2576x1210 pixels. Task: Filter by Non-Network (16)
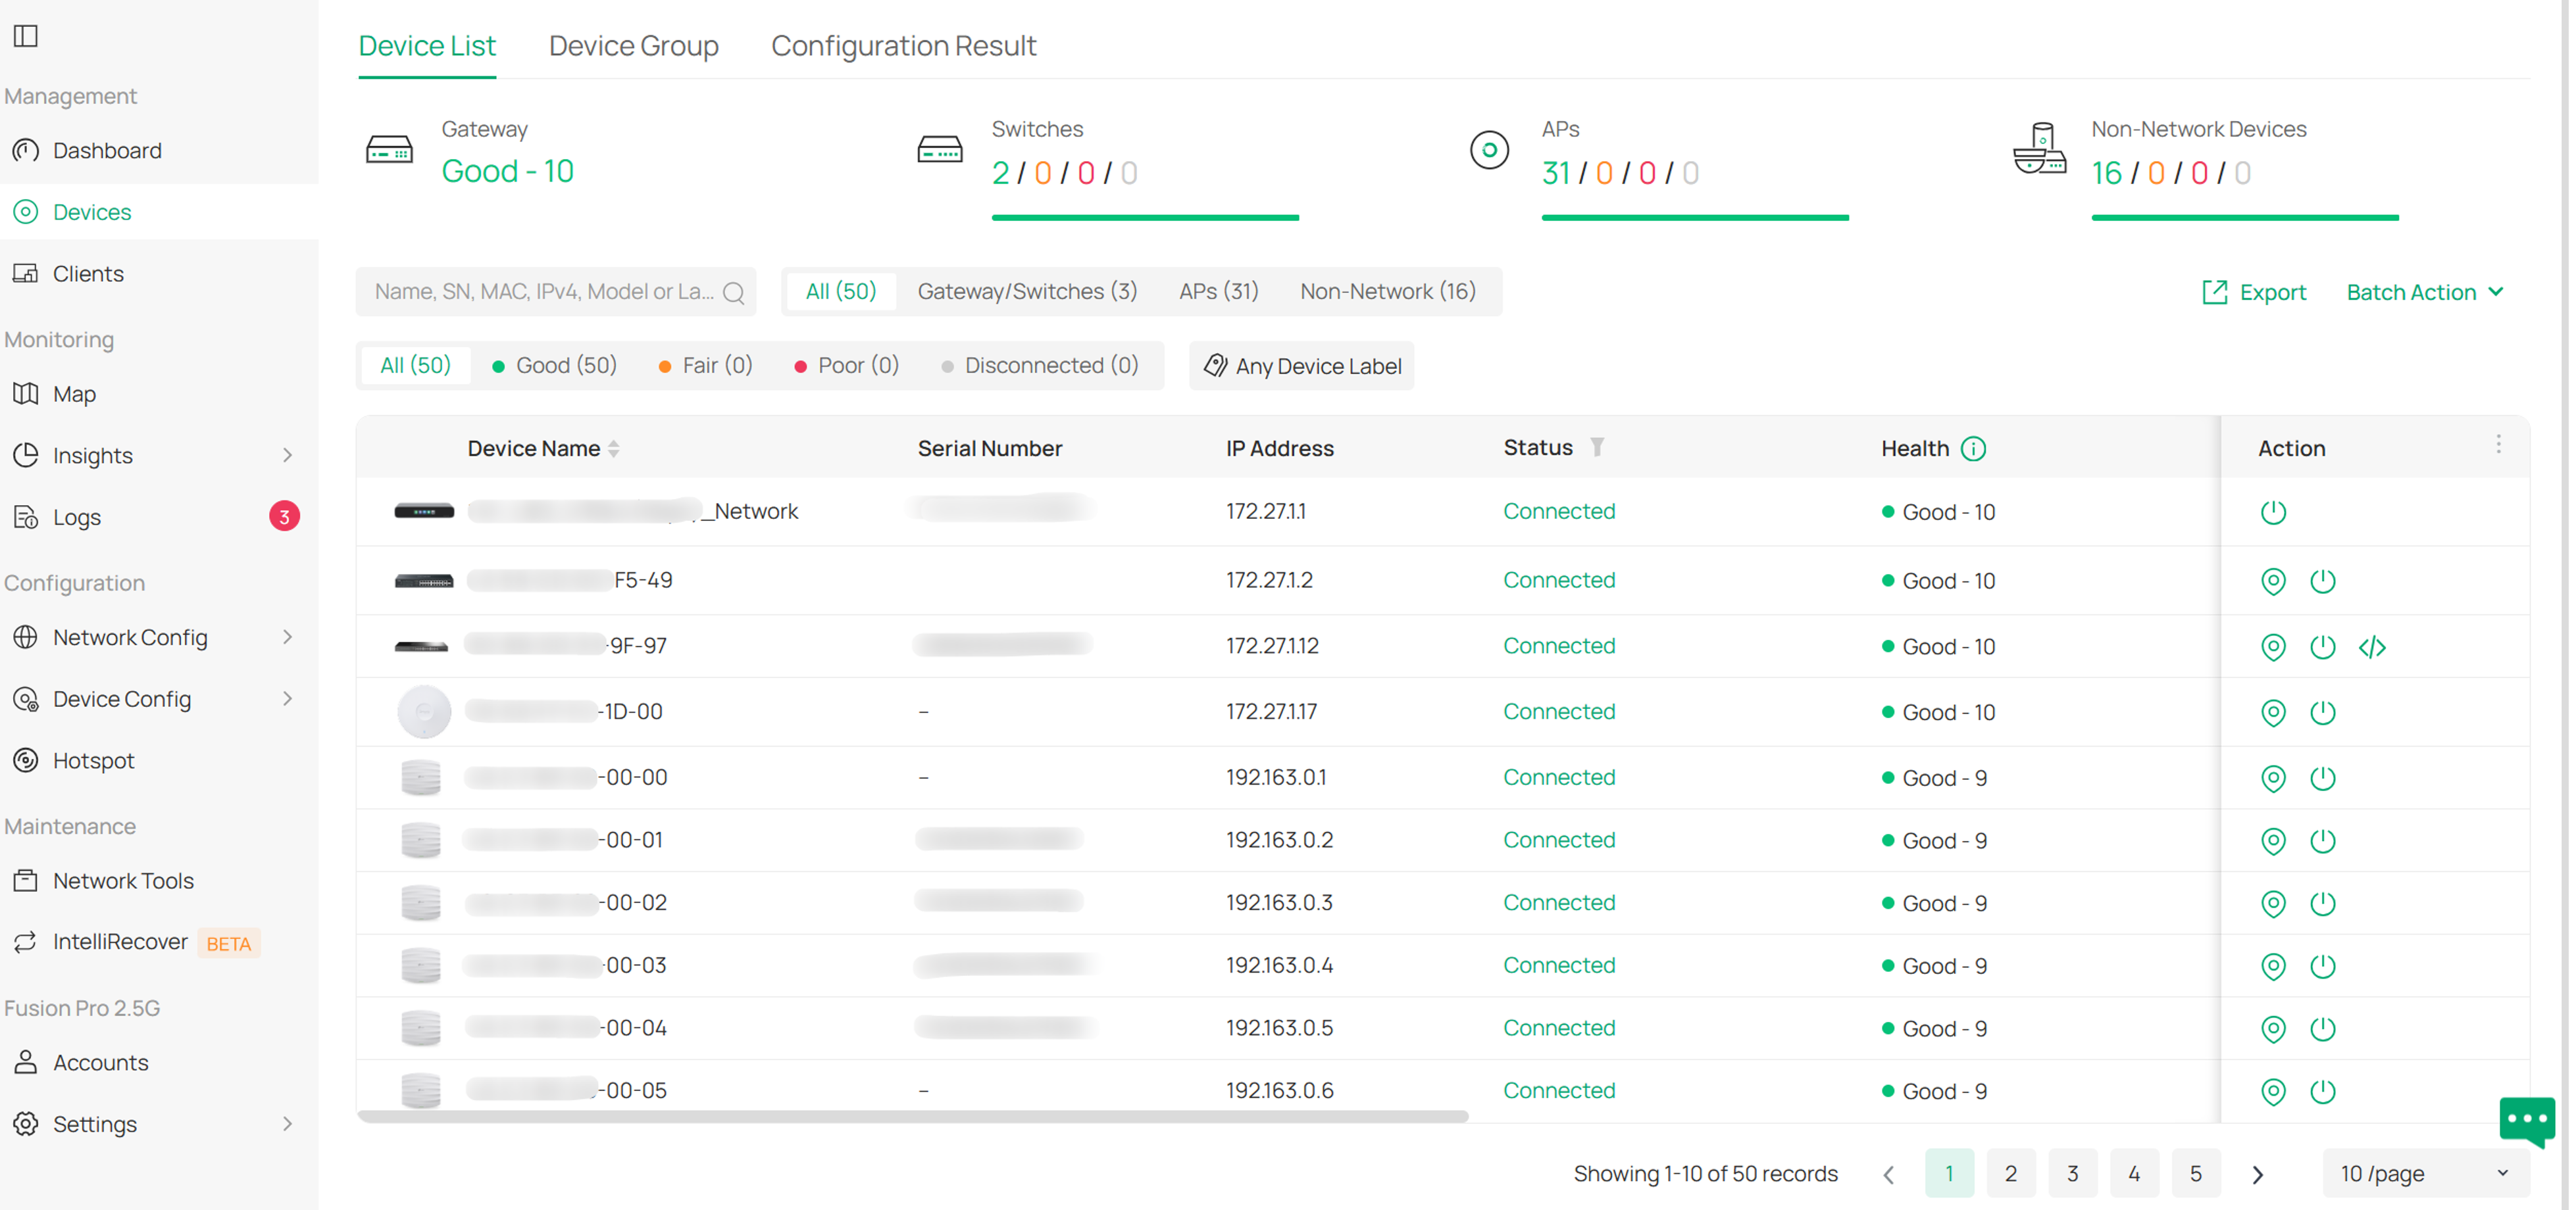click(x=1387, y=291)
